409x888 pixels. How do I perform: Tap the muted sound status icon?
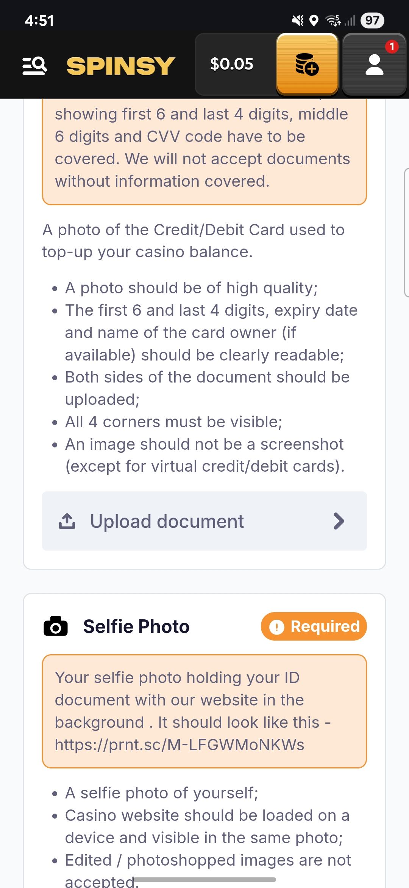pyautogui.click(x=298, y=20)
